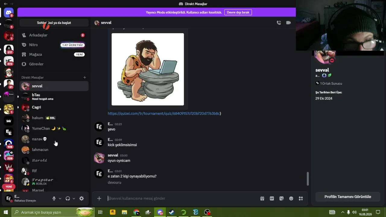This screenshot has width=386, height=217.
Task: Start a video call with sevval
Action: coord(289,23)
